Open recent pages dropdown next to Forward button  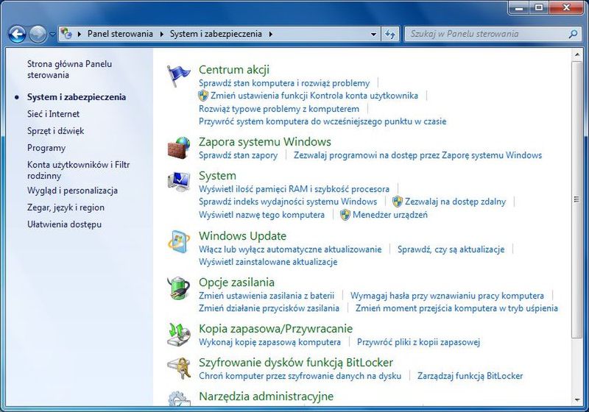(x=52, y=34)
